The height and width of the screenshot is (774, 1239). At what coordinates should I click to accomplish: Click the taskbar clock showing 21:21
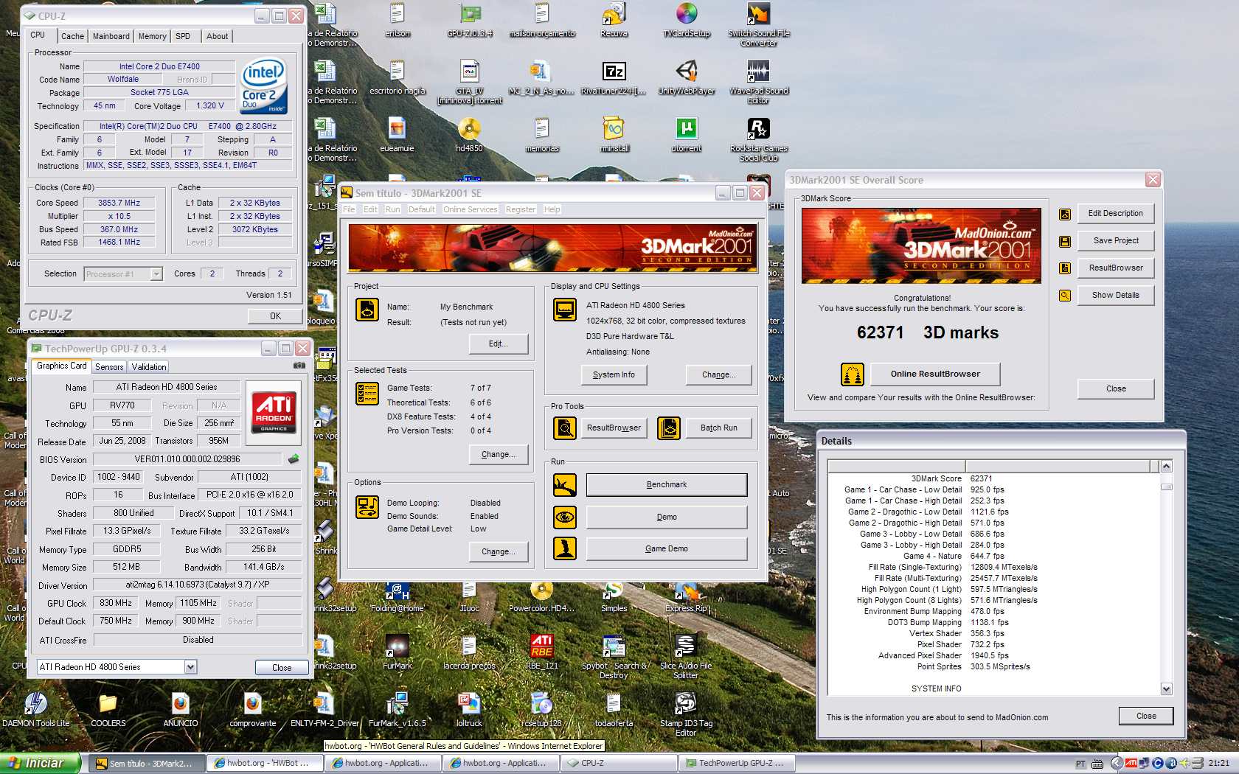(x=1218, y=764)
